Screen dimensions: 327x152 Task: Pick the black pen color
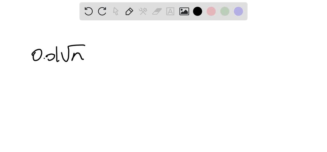(x=197, y=11)
